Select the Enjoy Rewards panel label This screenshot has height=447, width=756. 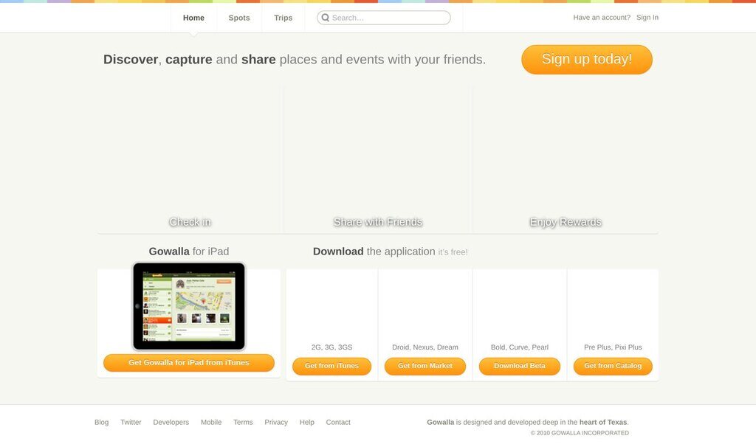[x=566, y=222]
